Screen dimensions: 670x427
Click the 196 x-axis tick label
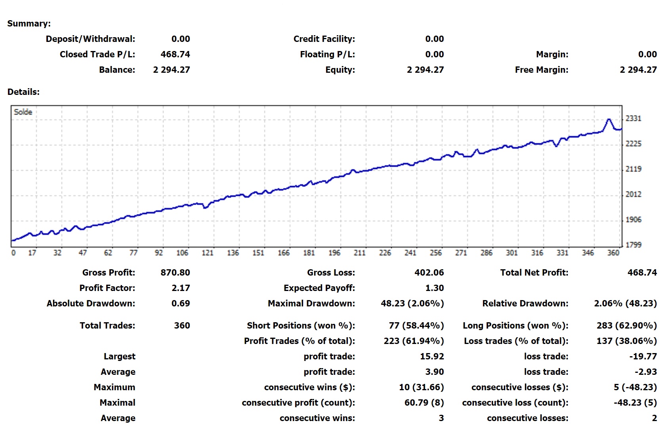coord(334,253)
